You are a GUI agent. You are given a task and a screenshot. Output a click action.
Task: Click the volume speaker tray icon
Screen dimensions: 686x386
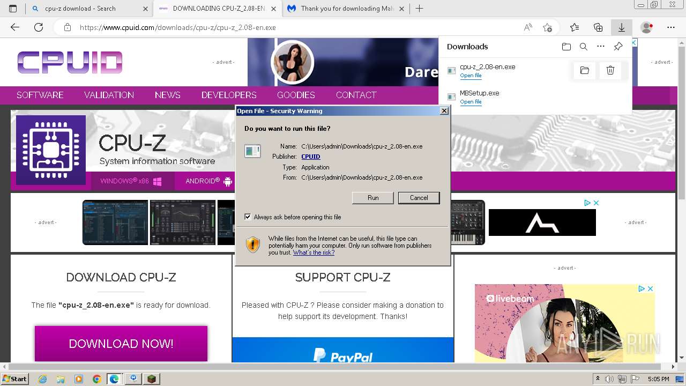(x=609, y=379)
